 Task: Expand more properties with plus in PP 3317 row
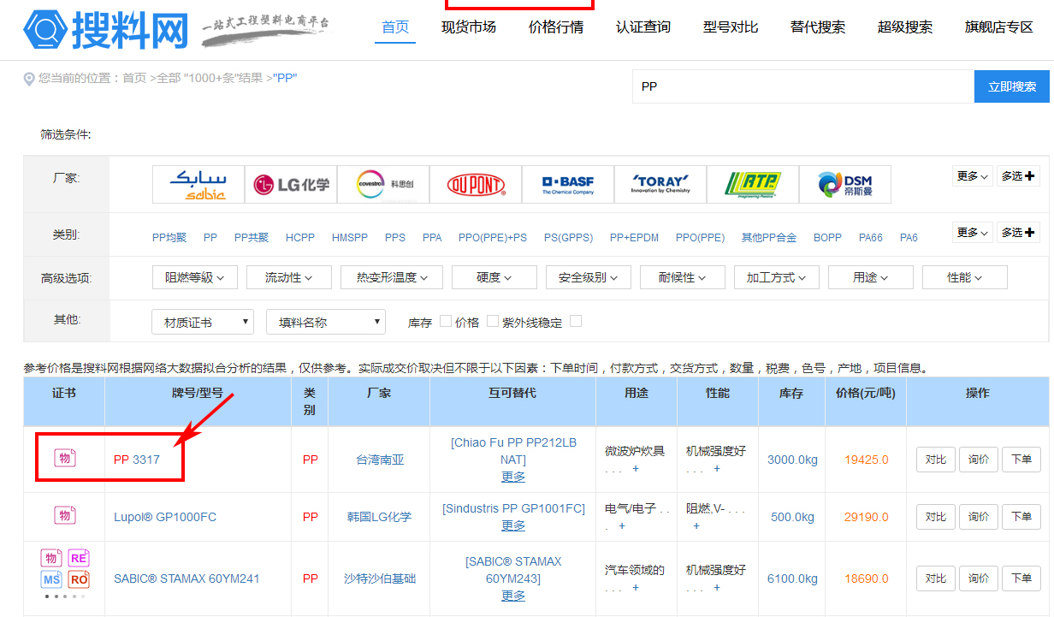(717, 469)
